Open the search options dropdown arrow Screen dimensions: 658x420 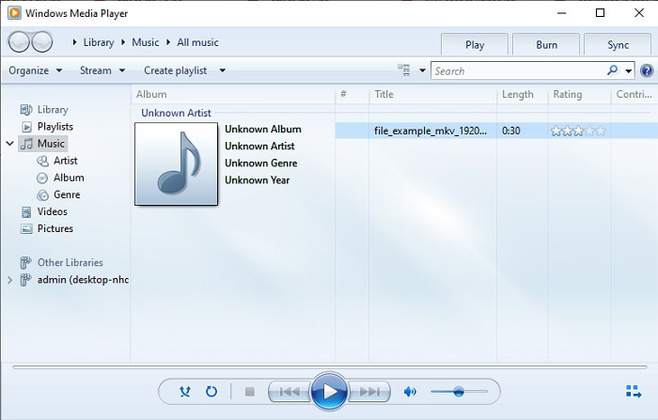tap(628, 70)
